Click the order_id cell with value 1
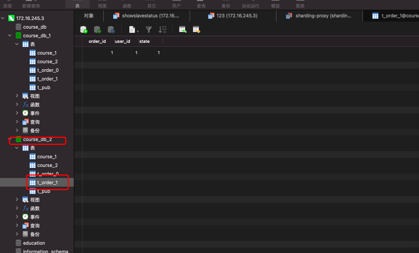The width and height of the screenshot is (419, 253). coord(98,53)
